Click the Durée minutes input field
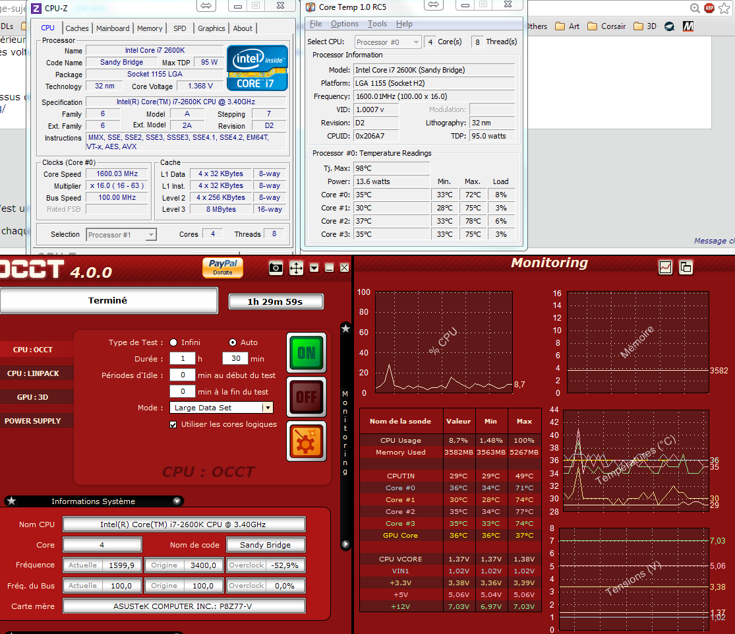This screenshot has width=735, height=634. pos(235,359)
